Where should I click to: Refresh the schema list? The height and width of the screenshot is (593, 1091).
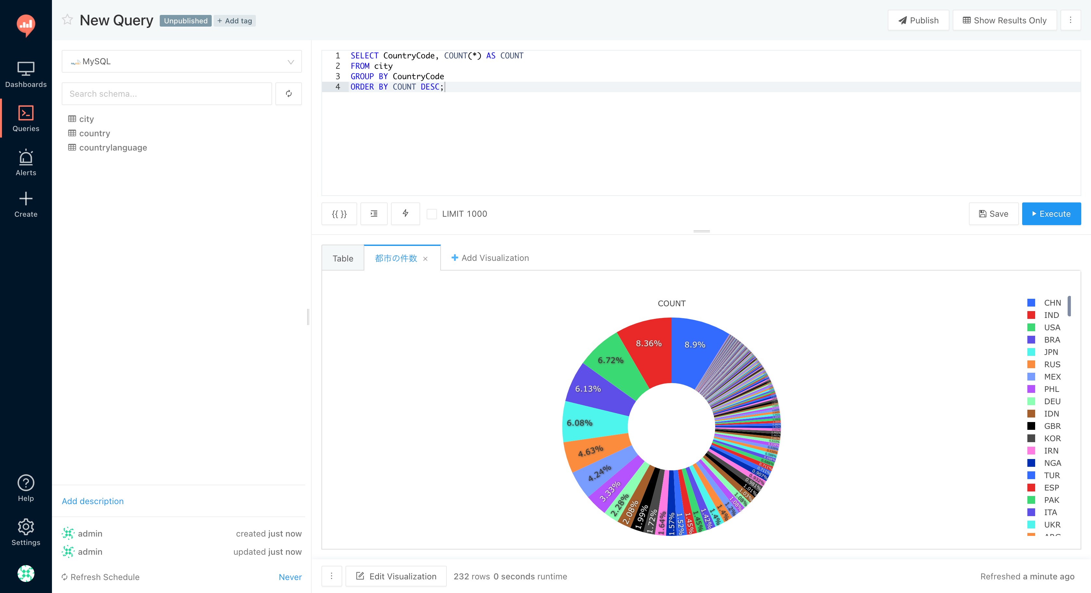click(288, 93)
